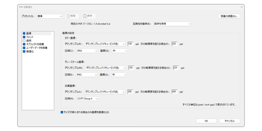Click the グレースケール 150 ppi field
The image size is (262, 131).
(131, 68)
